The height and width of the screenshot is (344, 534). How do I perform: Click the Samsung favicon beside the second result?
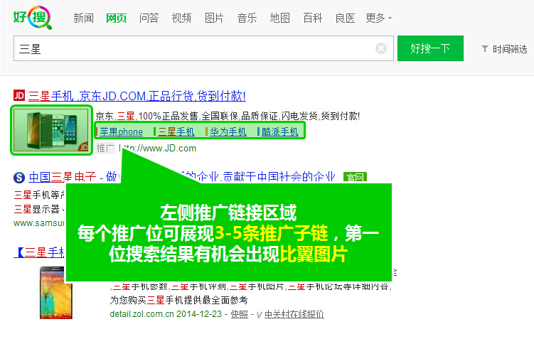(x=19, y=177)
